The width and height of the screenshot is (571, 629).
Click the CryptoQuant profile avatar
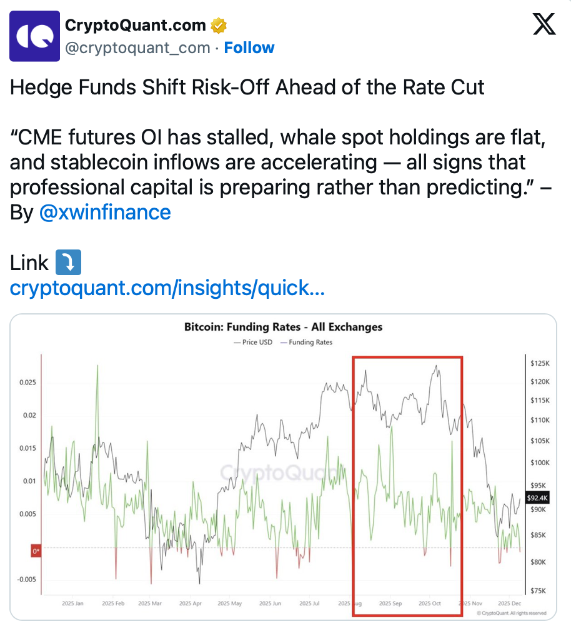tap(35, 36)
